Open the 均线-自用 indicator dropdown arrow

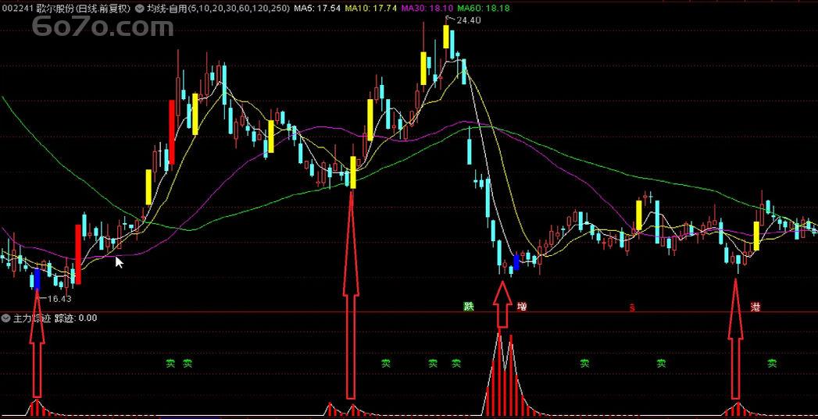click(x=140, y=9)
